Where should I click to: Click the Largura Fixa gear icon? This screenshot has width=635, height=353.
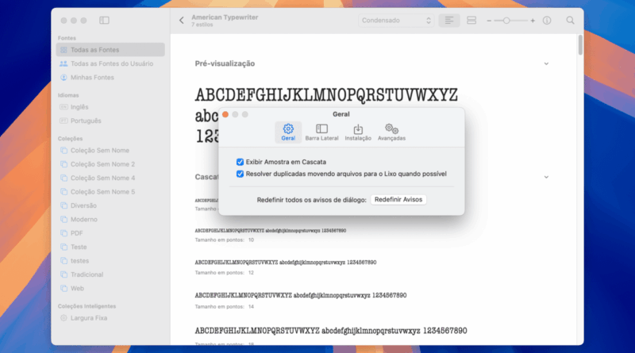click(x=63, y=318)
